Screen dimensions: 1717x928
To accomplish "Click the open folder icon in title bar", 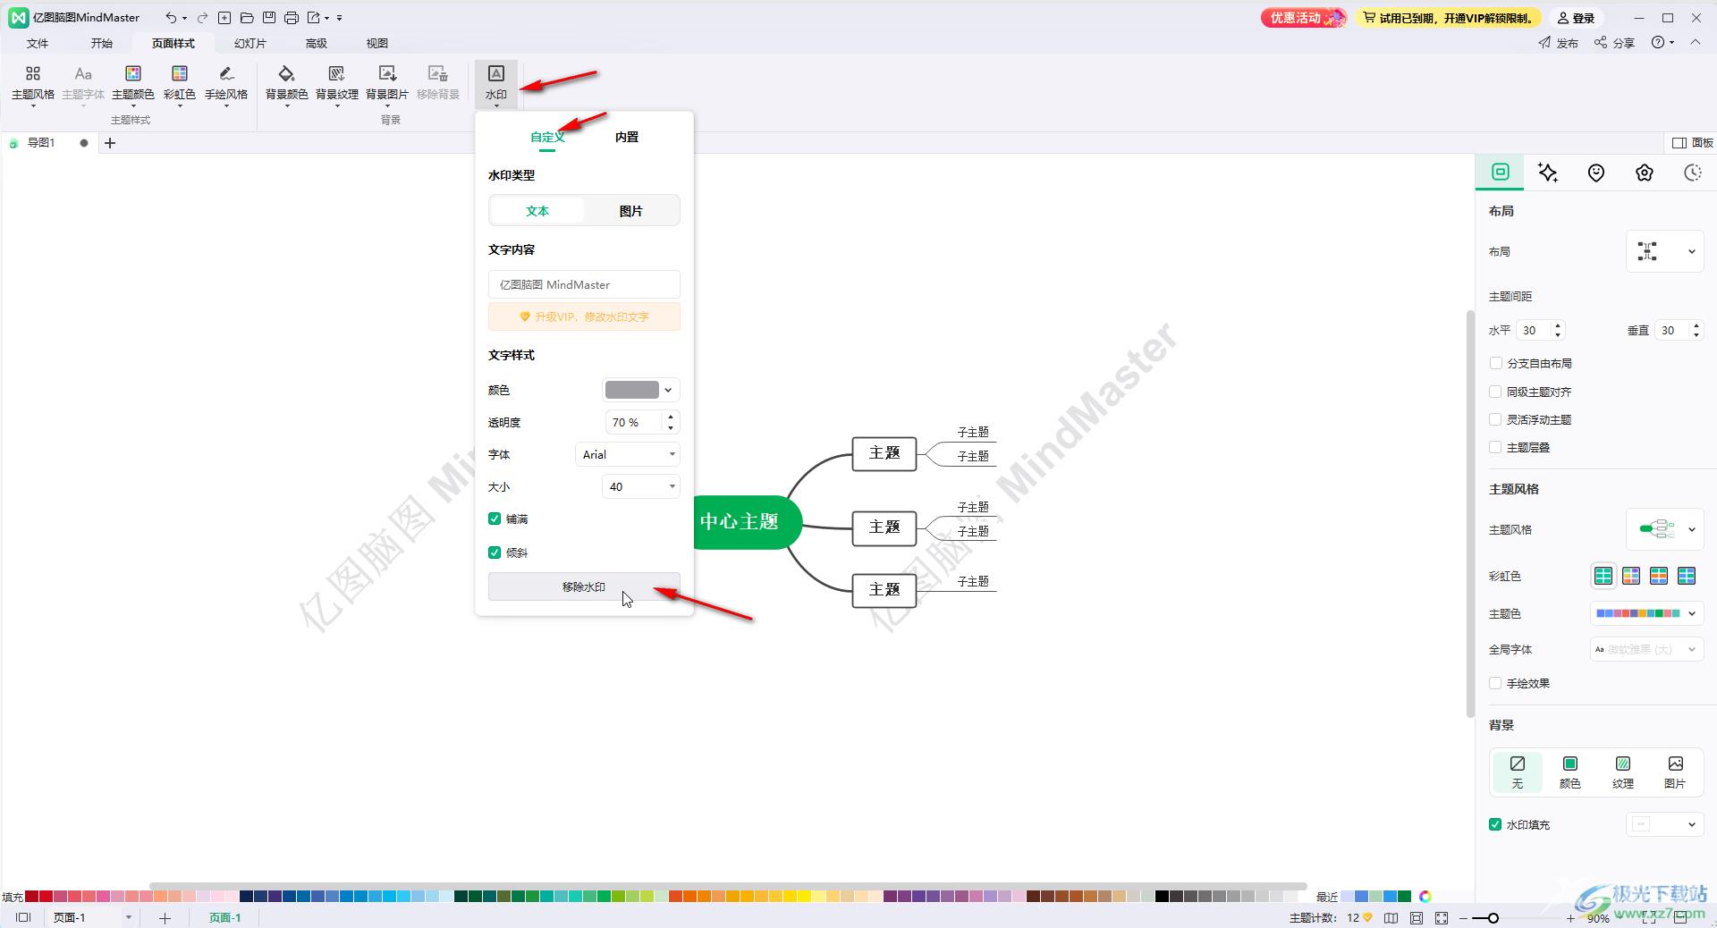I will click(247, 17).
